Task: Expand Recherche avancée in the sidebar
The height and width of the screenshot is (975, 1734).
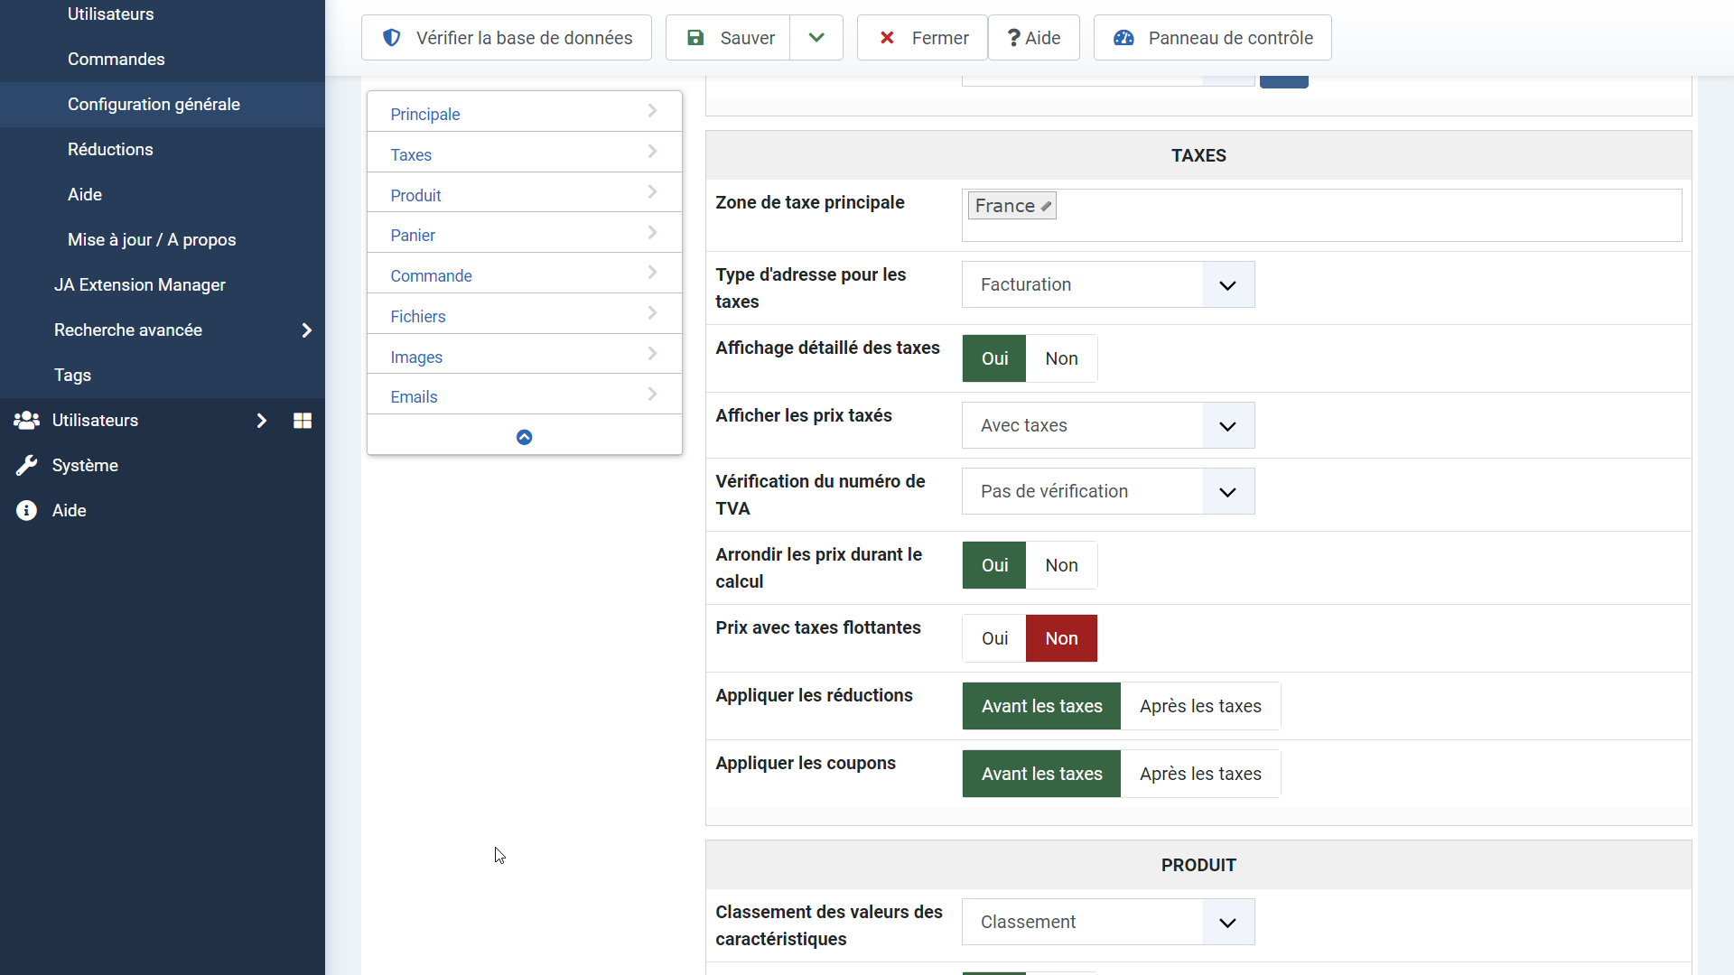Action: point(307,330)
